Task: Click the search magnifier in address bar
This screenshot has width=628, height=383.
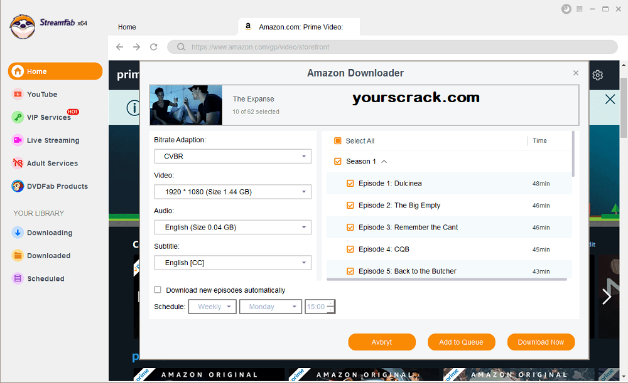Action: click(x=181, y=47)
